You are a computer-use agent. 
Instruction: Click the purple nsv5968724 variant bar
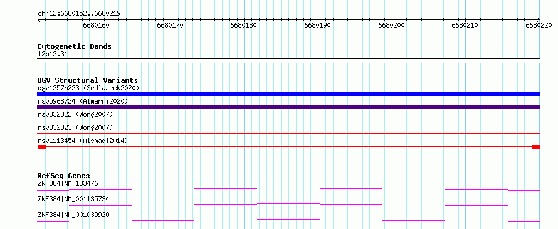point(288,107)
